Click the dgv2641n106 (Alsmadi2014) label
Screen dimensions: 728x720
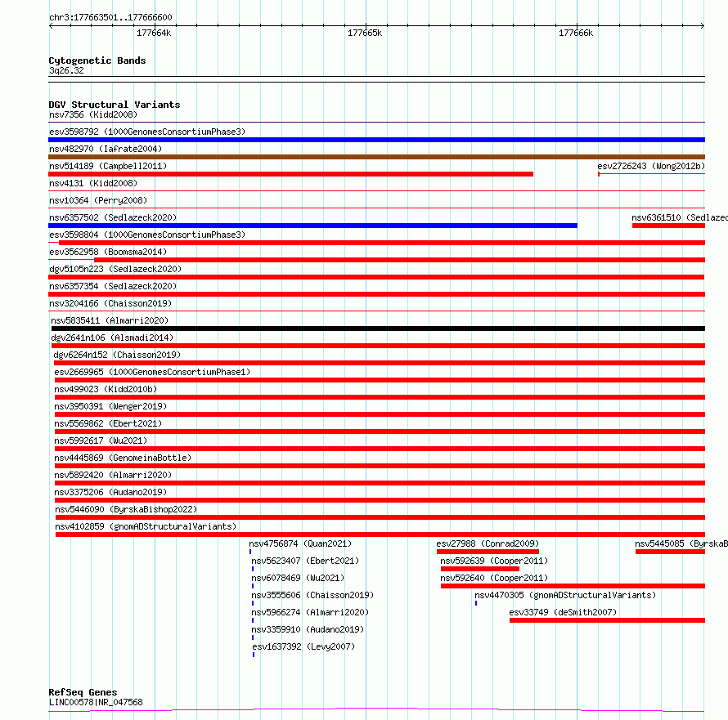coord(112,338)
